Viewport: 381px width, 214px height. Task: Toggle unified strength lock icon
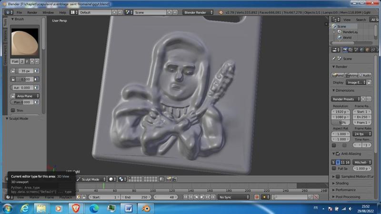[x=13, y=79]
